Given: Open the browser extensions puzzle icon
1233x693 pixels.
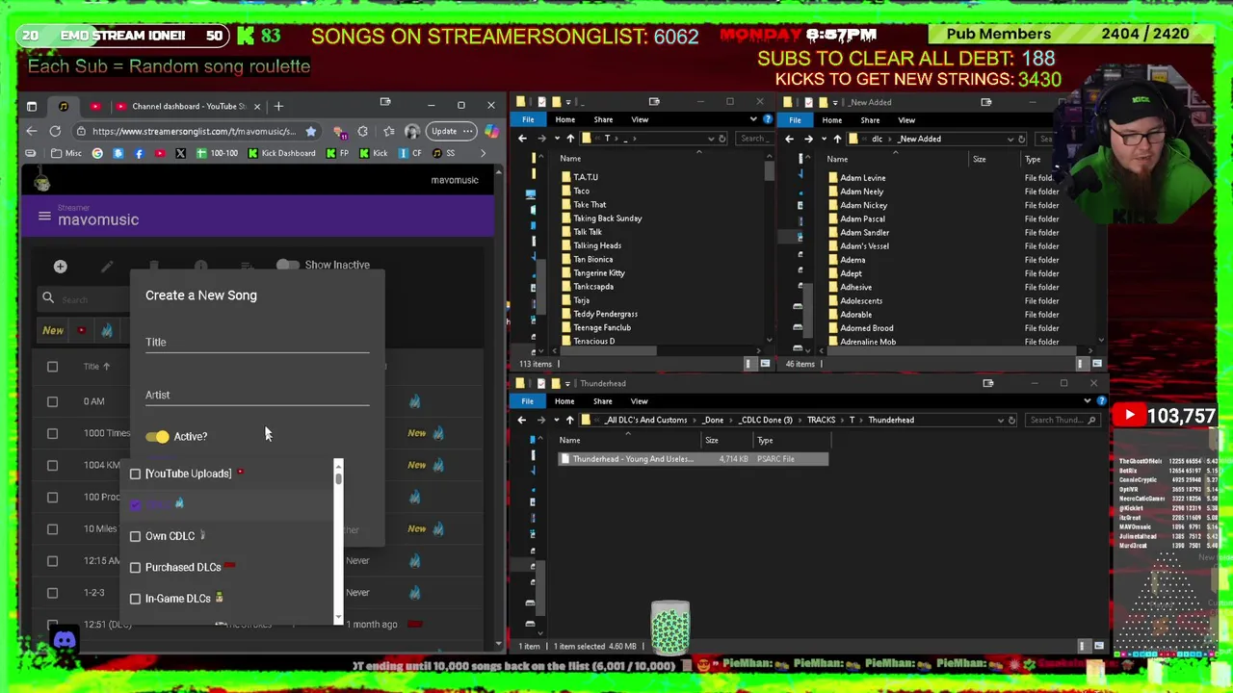Looking at the screenshot, I should tap(362, 131).
